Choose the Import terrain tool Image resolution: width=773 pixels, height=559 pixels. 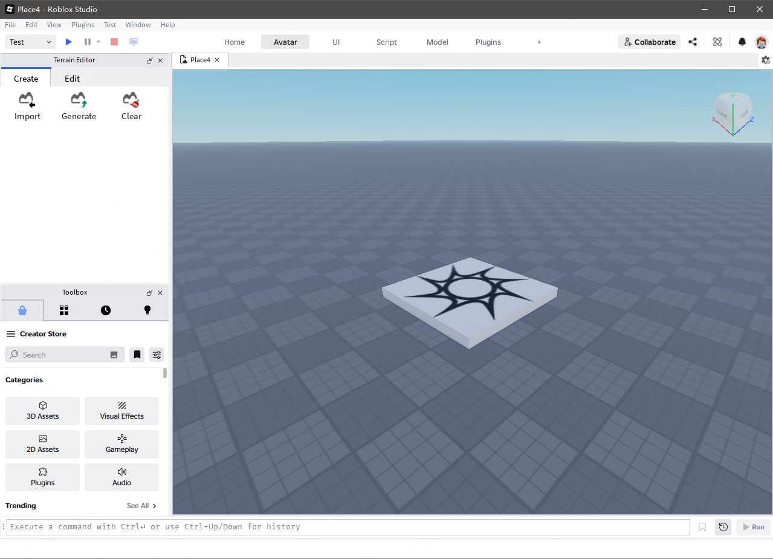[x=27, y=106]
